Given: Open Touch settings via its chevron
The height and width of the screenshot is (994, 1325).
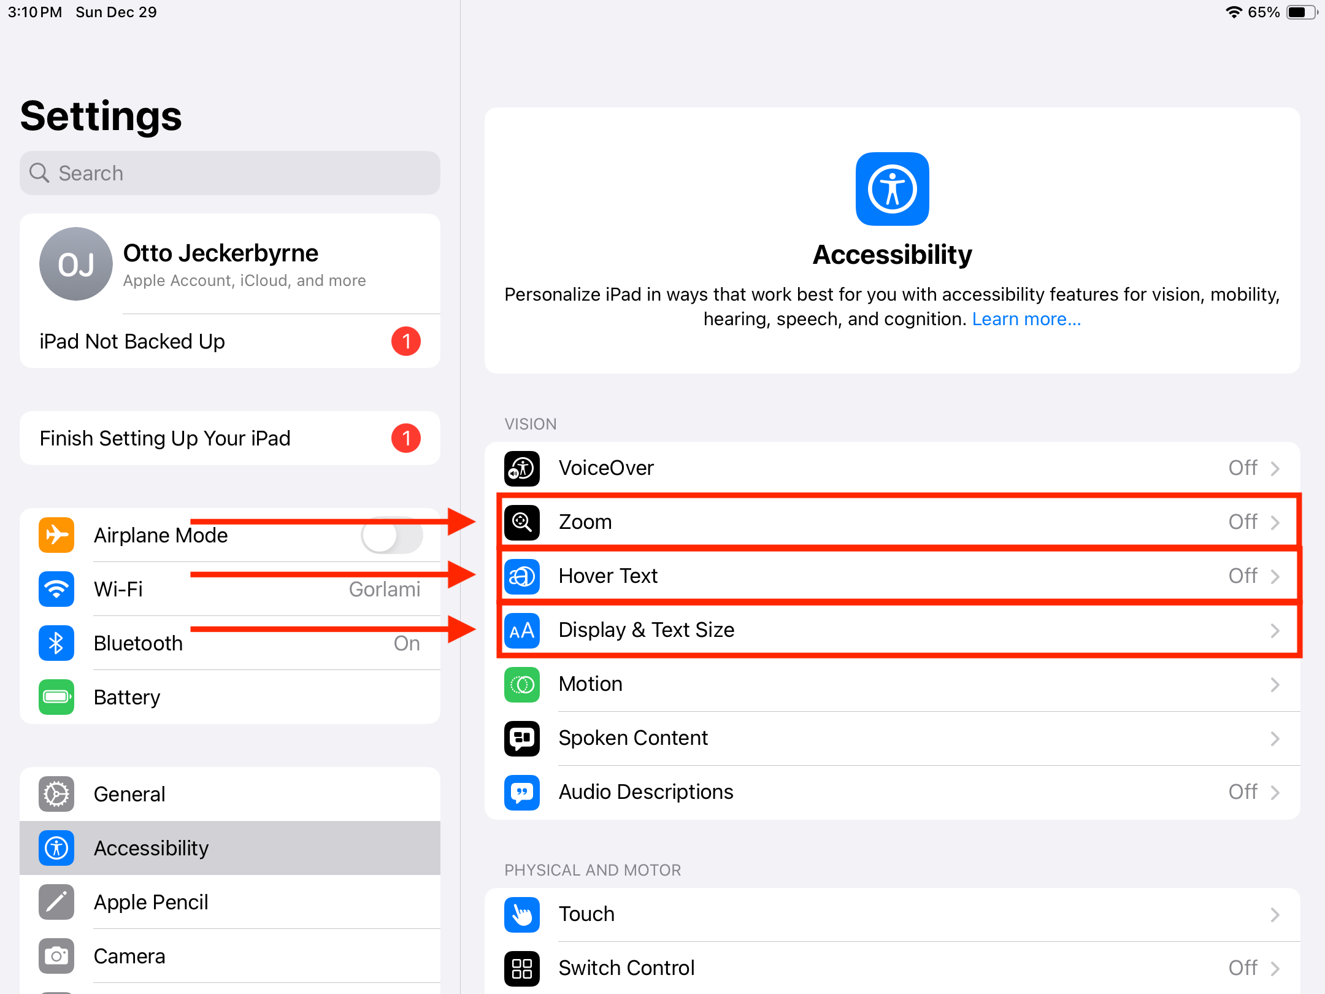Looking at the screenshot, I should (x=1275, y=914).
